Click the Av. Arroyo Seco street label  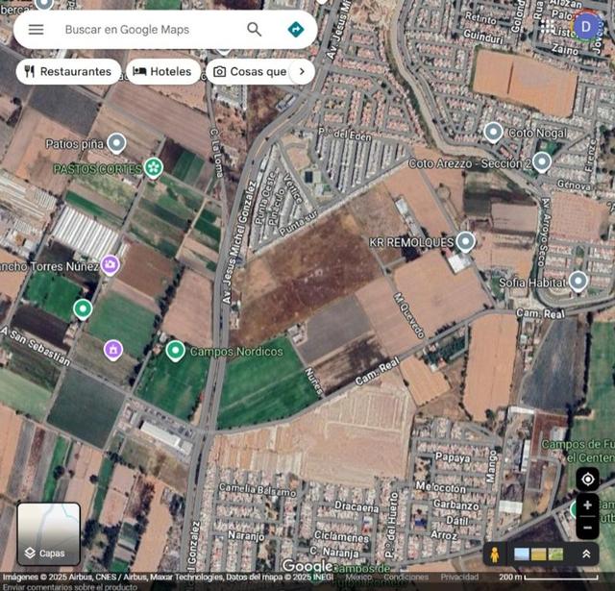tap(545, 233)
